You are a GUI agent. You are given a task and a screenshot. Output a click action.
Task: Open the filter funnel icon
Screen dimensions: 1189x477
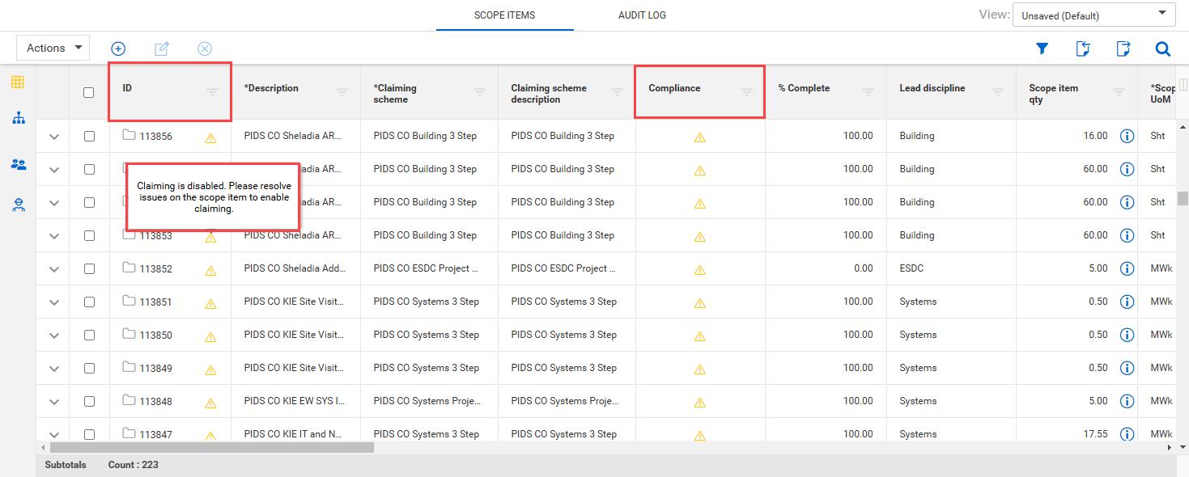(x=1042, y=49)
